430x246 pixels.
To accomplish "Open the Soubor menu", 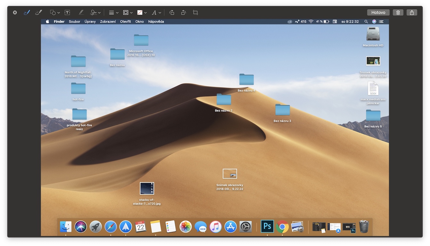I will pyautogui.click(x=74, y=21).
